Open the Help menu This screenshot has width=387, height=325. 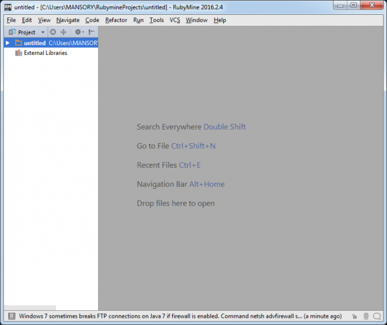tap(220, 20)
